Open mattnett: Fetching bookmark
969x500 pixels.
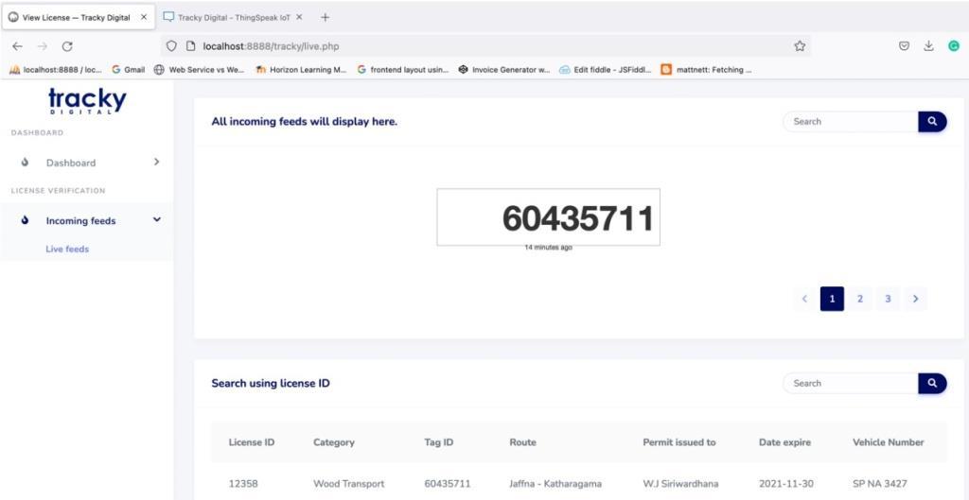point(706,70)
